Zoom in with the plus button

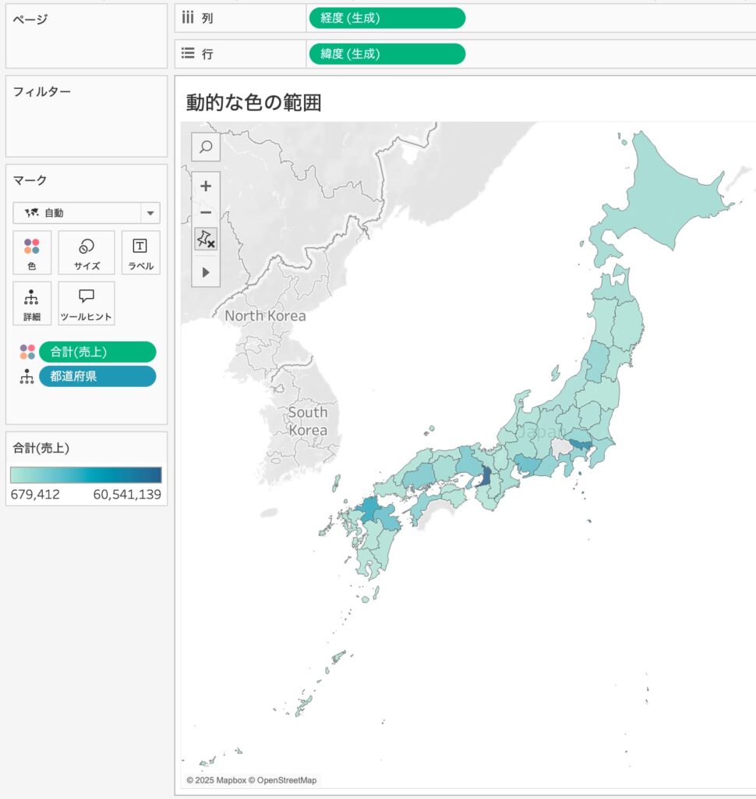tap(206, 186)
